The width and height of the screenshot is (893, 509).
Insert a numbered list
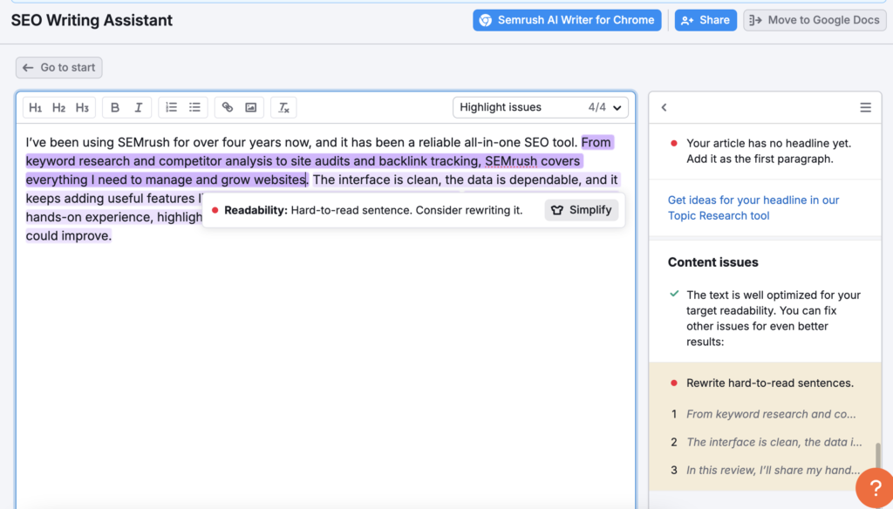coord(172,107)
